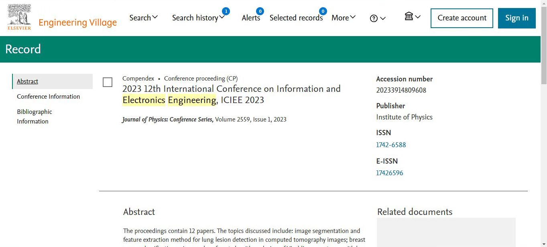
Task: Click the Elsevier tree logo
Action: 19,17
